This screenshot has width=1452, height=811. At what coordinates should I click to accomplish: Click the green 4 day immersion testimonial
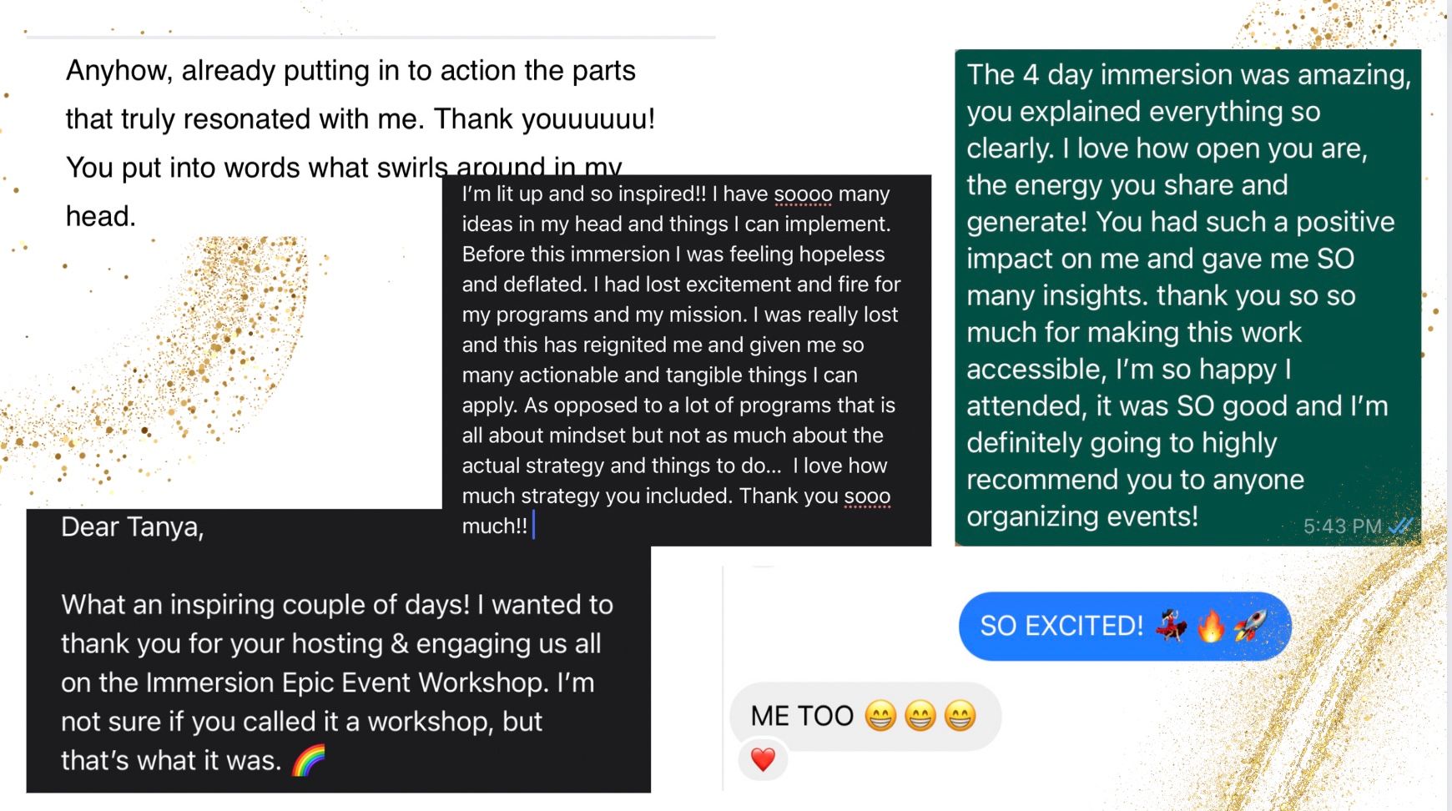tap(1187, 297)
